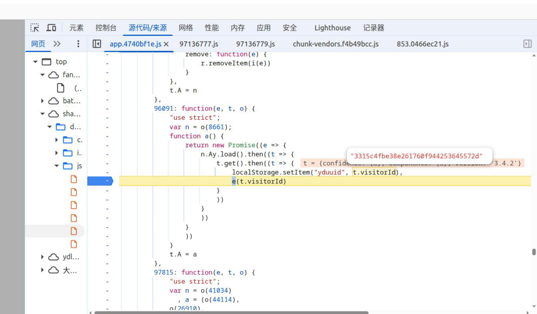Select the 网页 navigator tab
The width and height of the screenshot is (537, 314).
pos(38,44)
